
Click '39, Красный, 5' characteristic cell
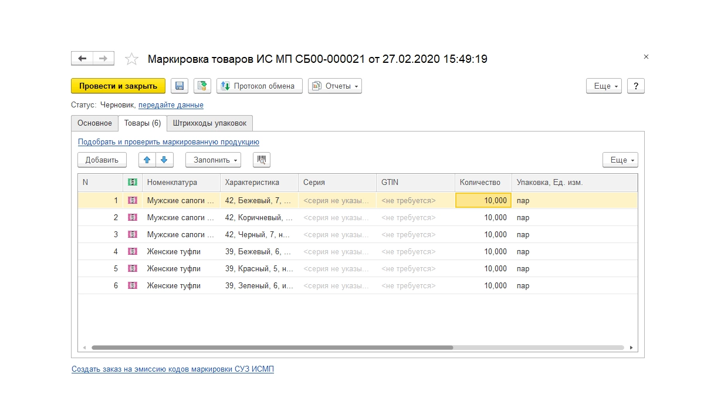[259, 268]
